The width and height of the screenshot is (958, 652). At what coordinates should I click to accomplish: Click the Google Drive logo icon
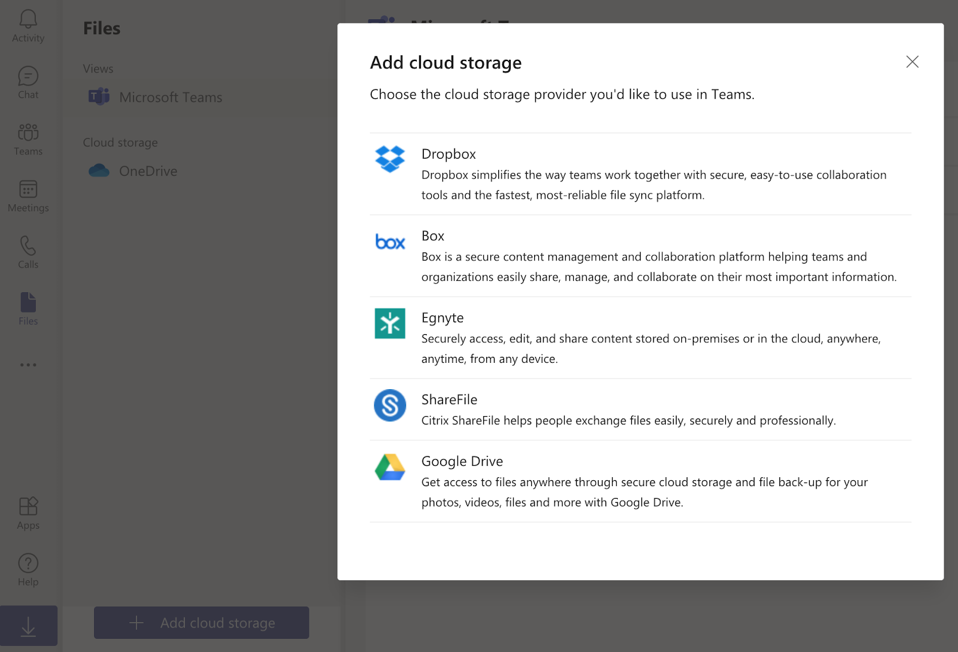(x=390, y=467)
